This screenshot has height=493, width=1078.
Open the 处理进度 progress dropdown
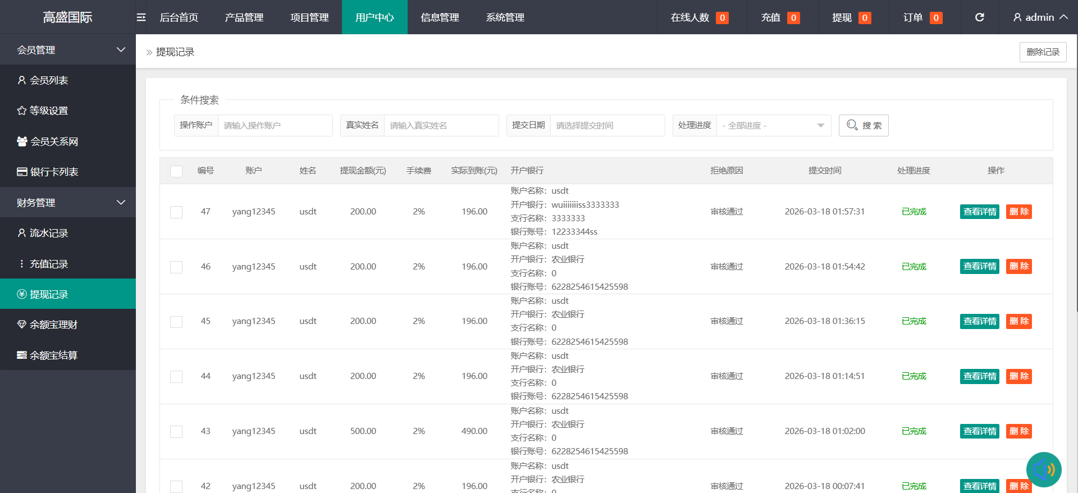click(774, 125)
